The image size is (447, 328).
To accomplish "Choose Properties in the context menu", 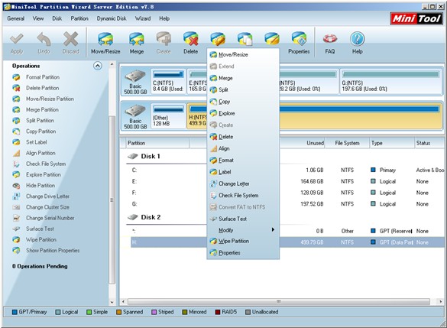I will [243, 253].
